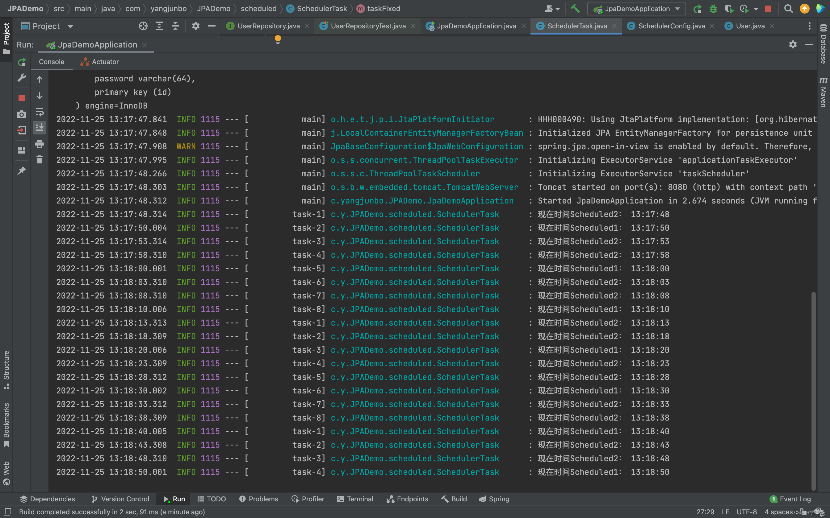Screen dimensions: 830x518
Task: Click the print console icon
Action: click(40, 144)
